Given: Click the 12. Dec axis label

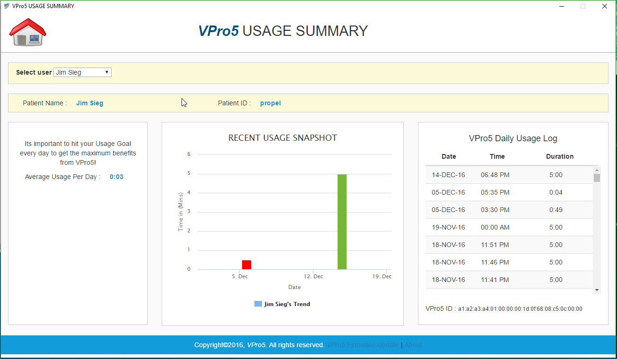Looking at the screenshot, I should [x=313, y=276].
